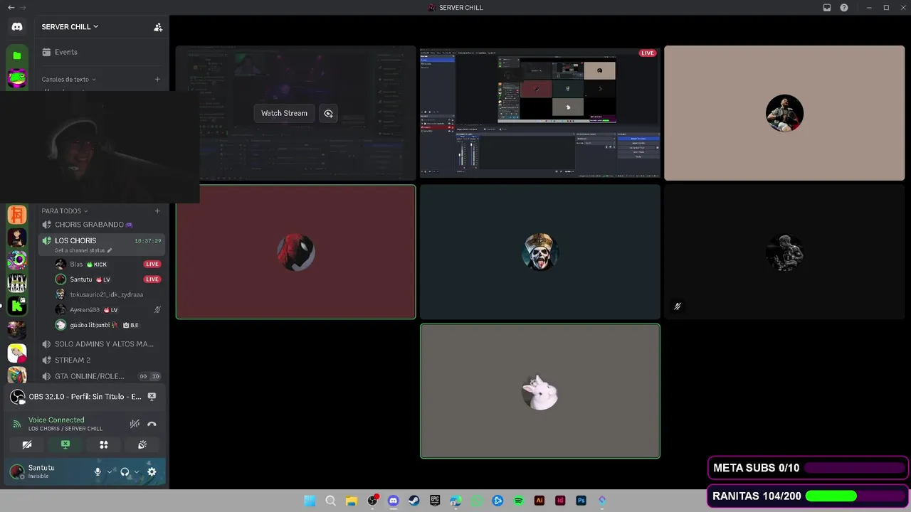
Task: Toggle microphone mute for Santutu
Action: click(x=98, y=471)
